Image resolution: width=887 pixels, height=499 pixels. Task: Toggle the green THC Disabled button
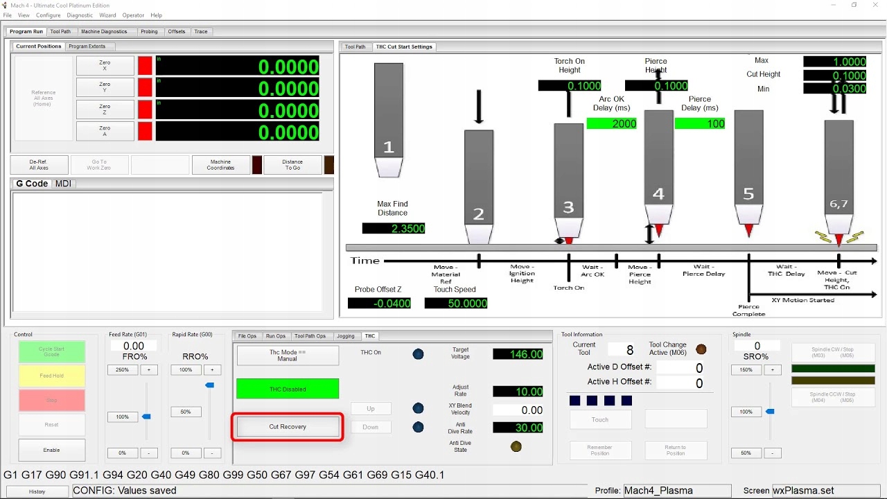[x=288, y=389]
